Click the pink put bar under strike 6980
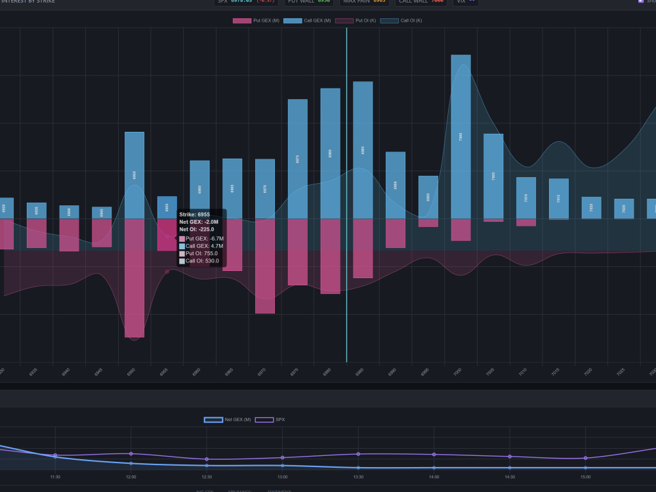This screenshot has height=492, width=656. click(330, 256)
